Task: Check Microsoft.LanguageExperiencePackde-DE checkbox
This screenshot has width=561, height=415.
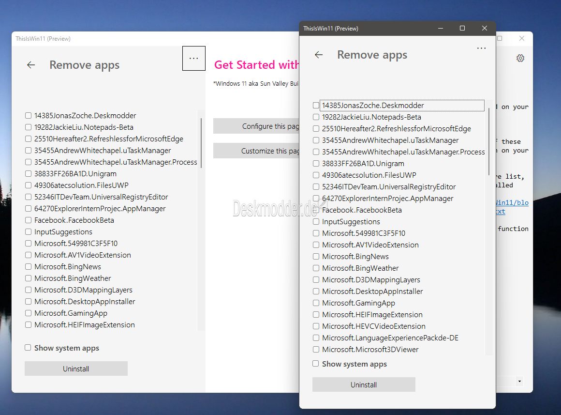Action: 316,338
